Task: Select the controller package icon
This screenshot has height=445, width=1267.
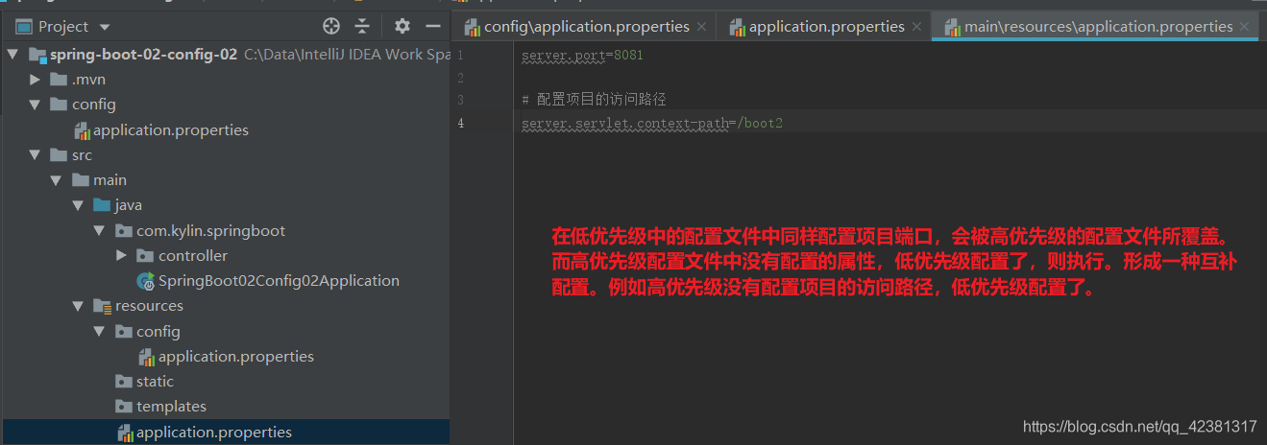Action: [144, 255]
